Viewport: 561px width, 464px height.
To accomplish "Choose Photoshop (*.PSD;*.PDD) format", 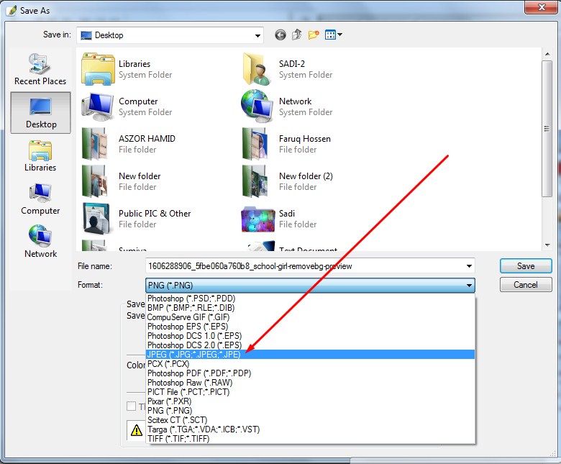I will coord(310,299).
